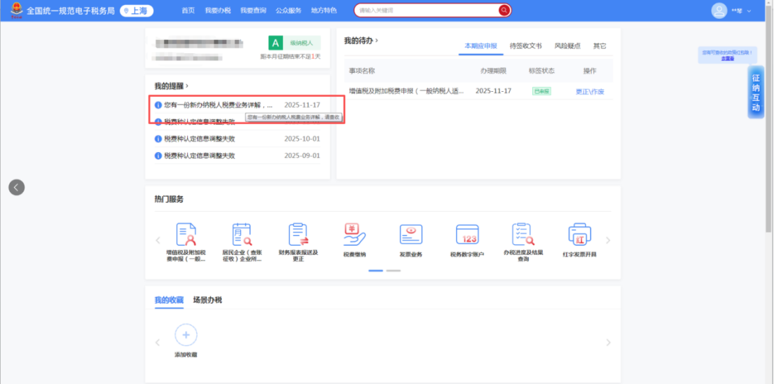Screen dimensions: 774x384
Task: Open the 我要办税 menu
Action: click(217, 11)
